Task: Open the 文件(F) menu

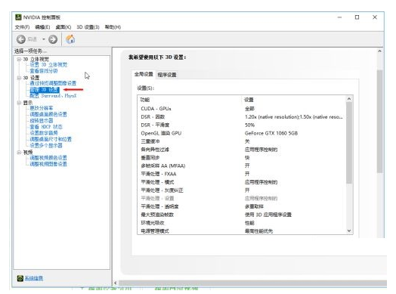Action: [22, 27]
